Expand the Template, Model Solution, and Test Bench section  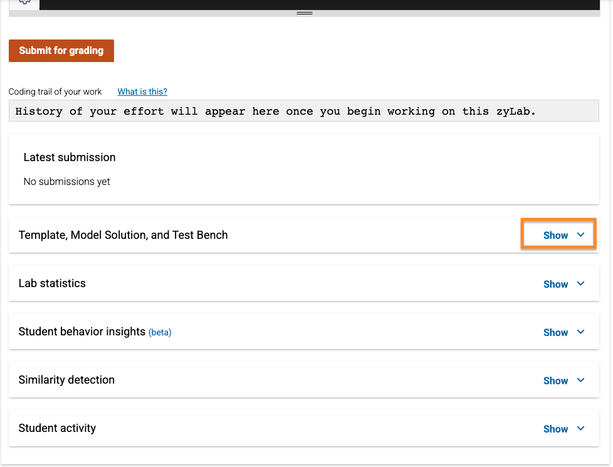[x=555, y=235]
